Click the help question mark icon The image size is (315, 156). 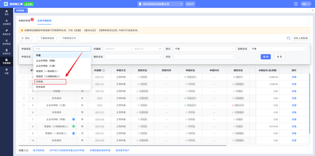click(296, 4)
